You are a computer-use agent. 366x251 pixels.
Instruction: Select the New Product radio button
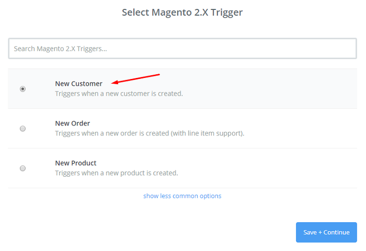tap(22, 168)
